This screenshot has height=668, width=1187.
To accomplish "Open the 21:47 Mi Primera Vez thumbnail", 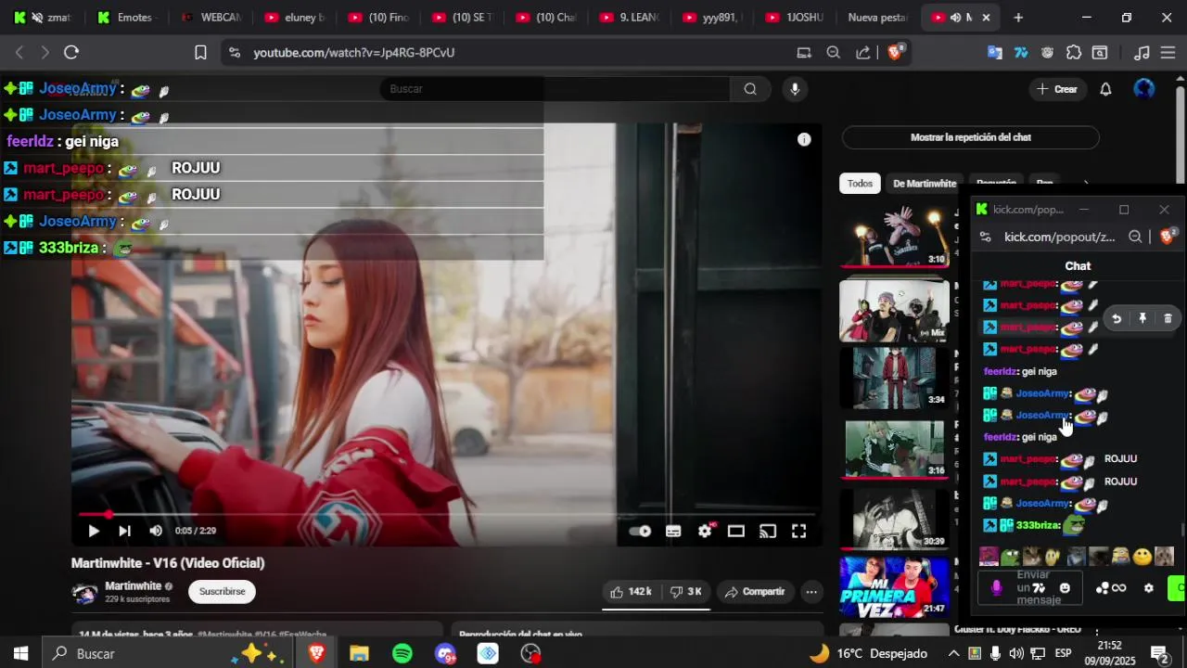I will (x=894, y=586).
